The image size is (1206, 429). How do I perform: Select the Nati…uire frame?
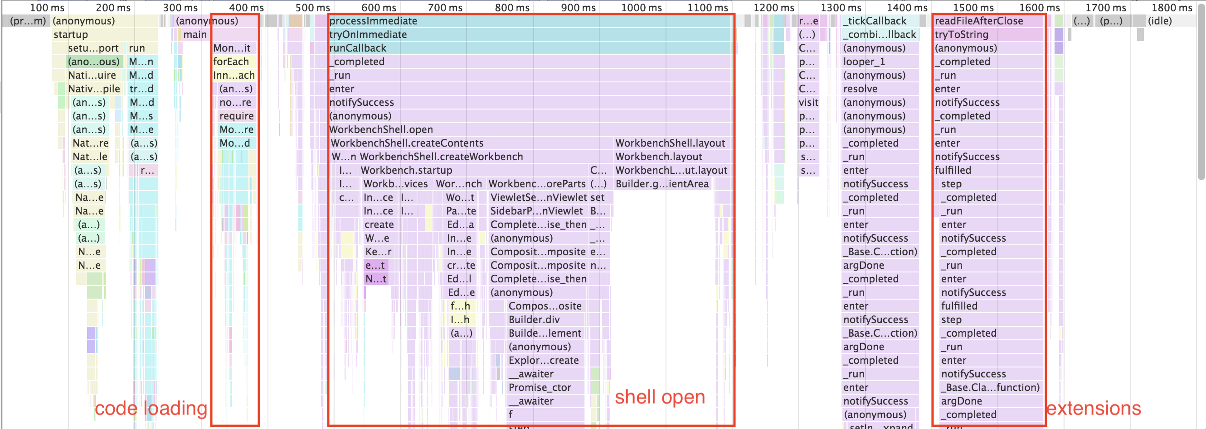pos(94,75)
